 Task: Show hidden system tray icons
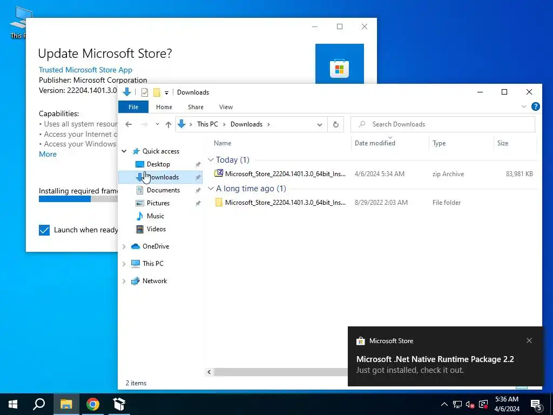click(x=444, y=404)
